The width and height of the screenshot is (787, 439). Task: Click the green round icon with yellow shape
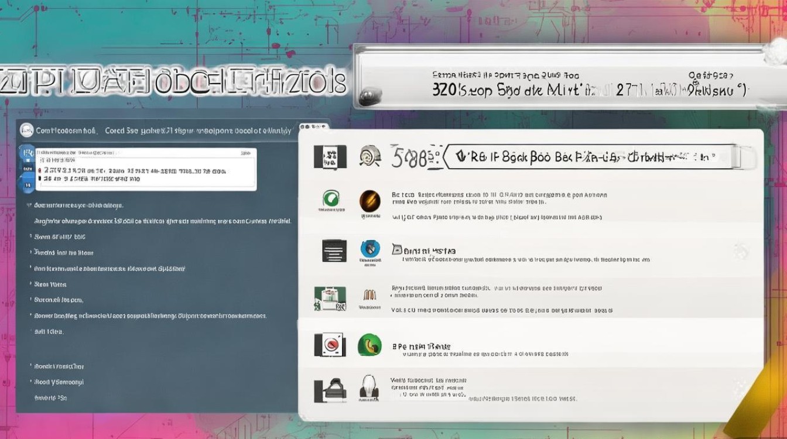pyautogui.click(x=369, y=345)
